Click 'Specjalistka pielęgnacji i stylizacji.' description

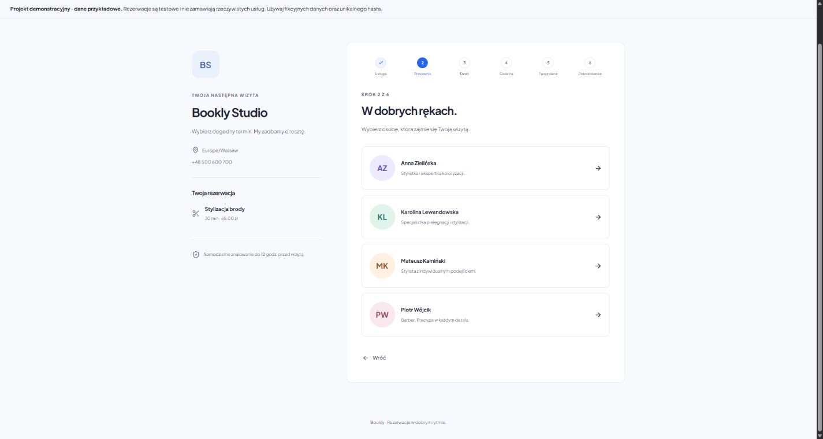pyautogui.click(x=435, y=222)
